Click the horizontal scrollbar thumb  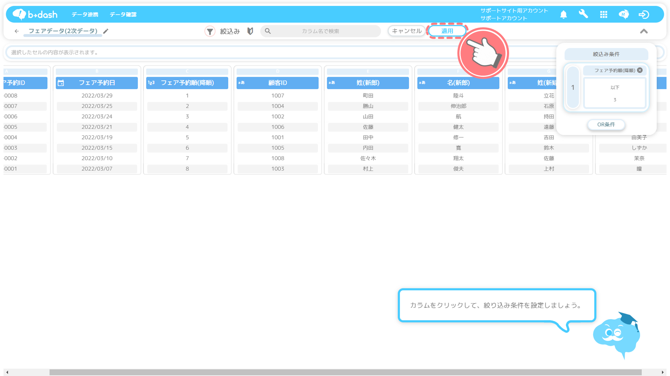tap(345, 372)
